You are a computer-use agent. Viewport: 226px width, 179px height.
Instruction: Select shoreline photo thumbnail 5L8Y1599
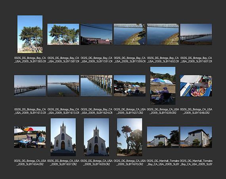tap(130, 35)
